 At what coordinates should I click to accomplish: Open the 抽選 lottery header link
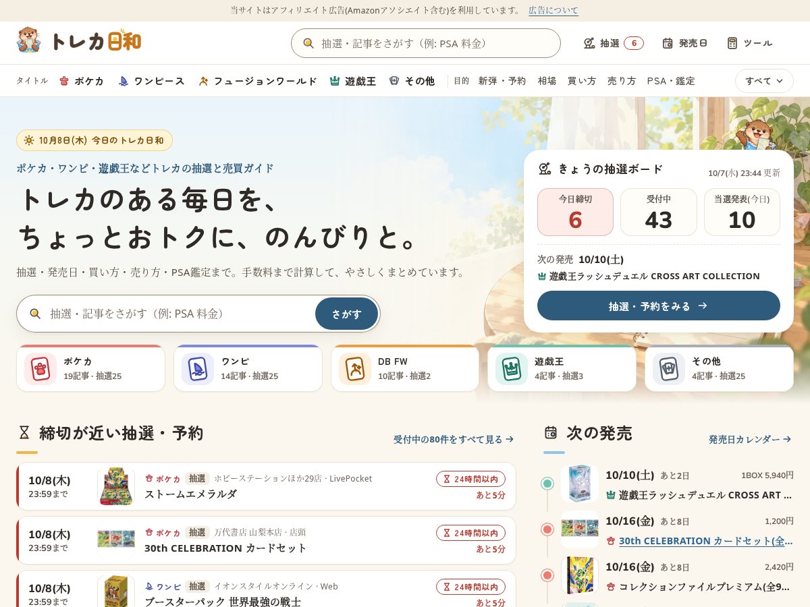[x=614, y=43]
